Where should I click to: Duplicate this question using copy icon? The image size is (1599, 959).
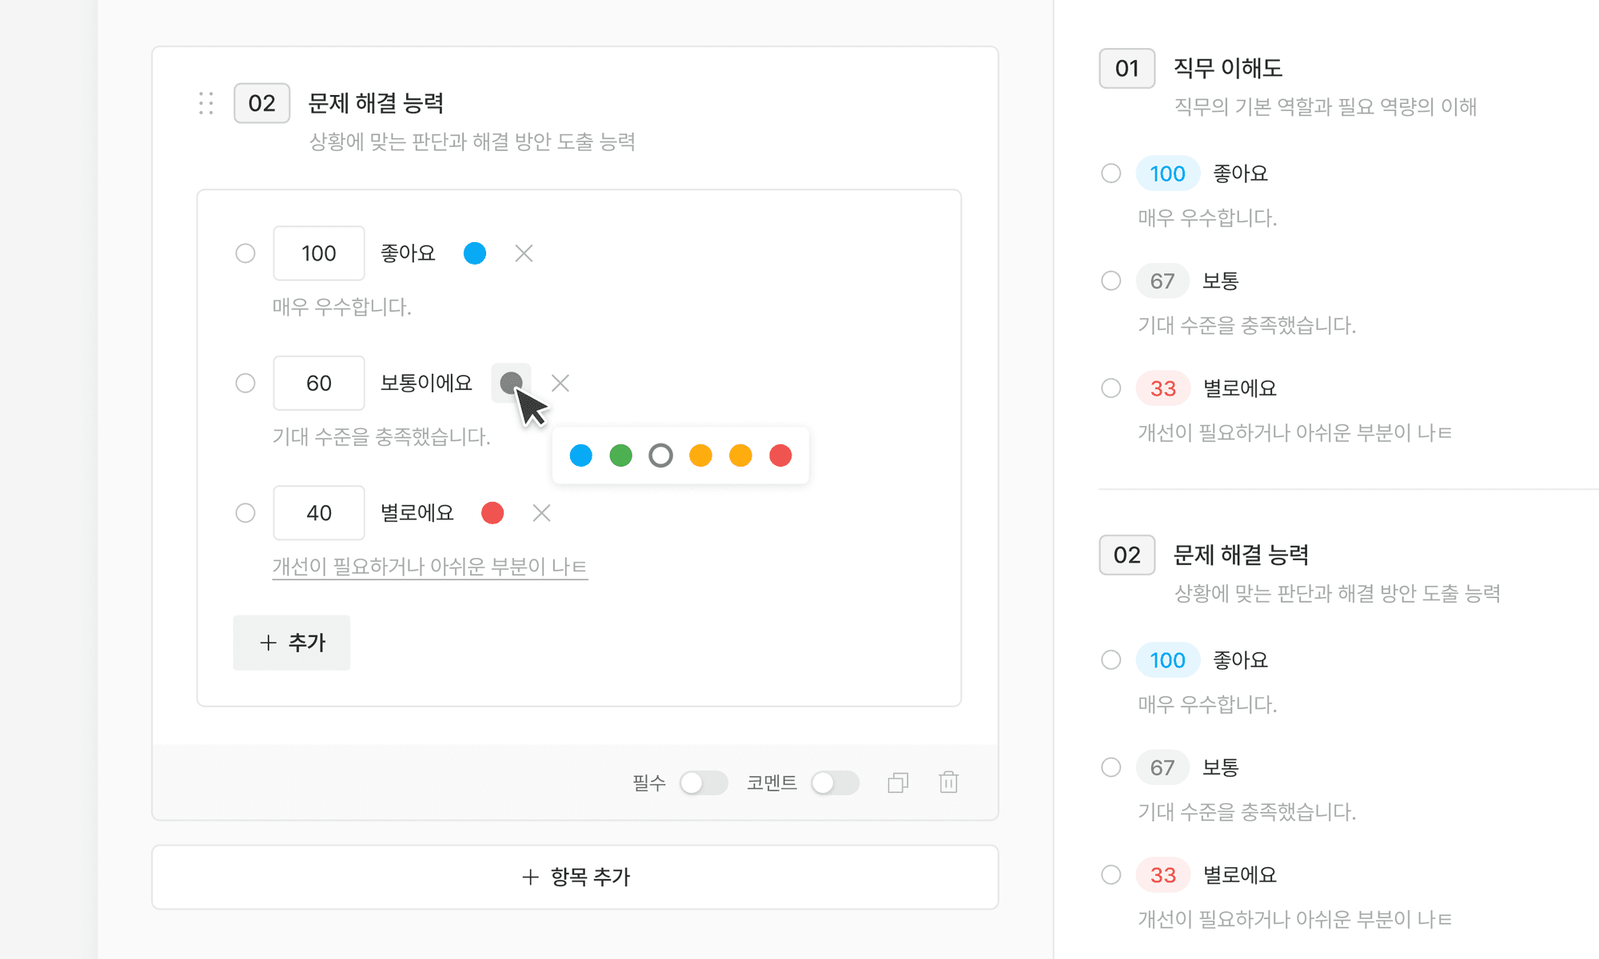pos(898,782)
